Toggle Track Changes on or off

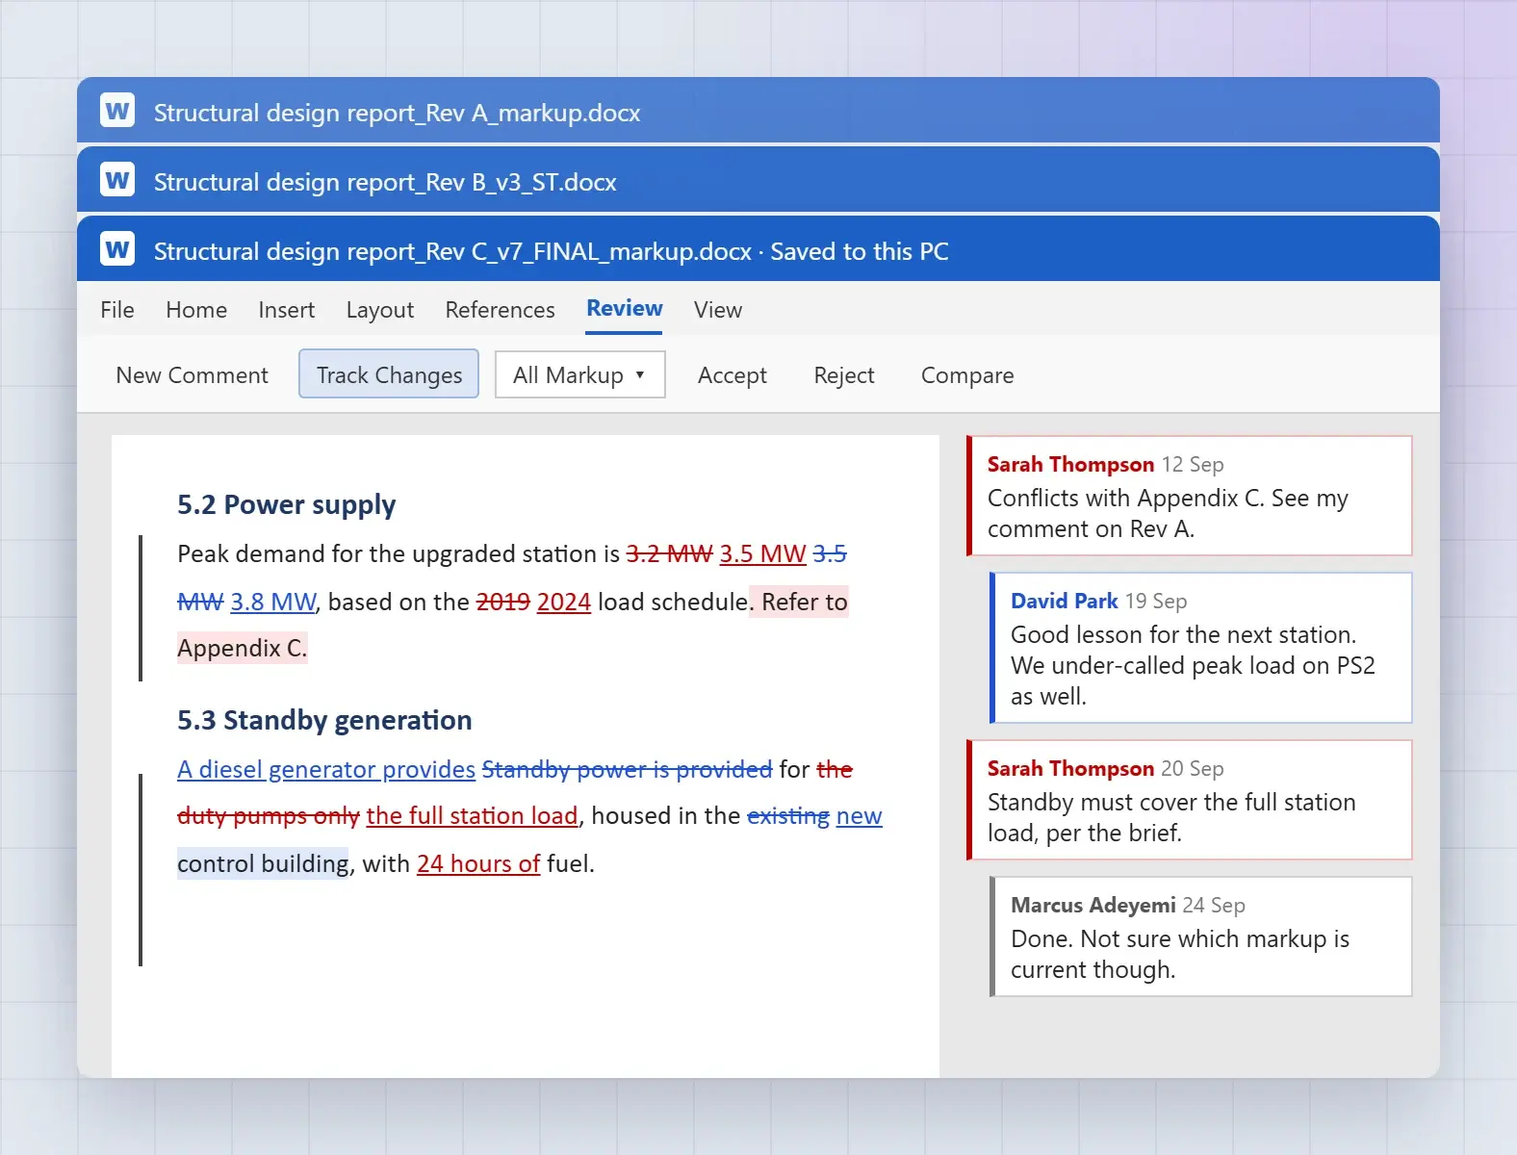click(x=389, y=374)
